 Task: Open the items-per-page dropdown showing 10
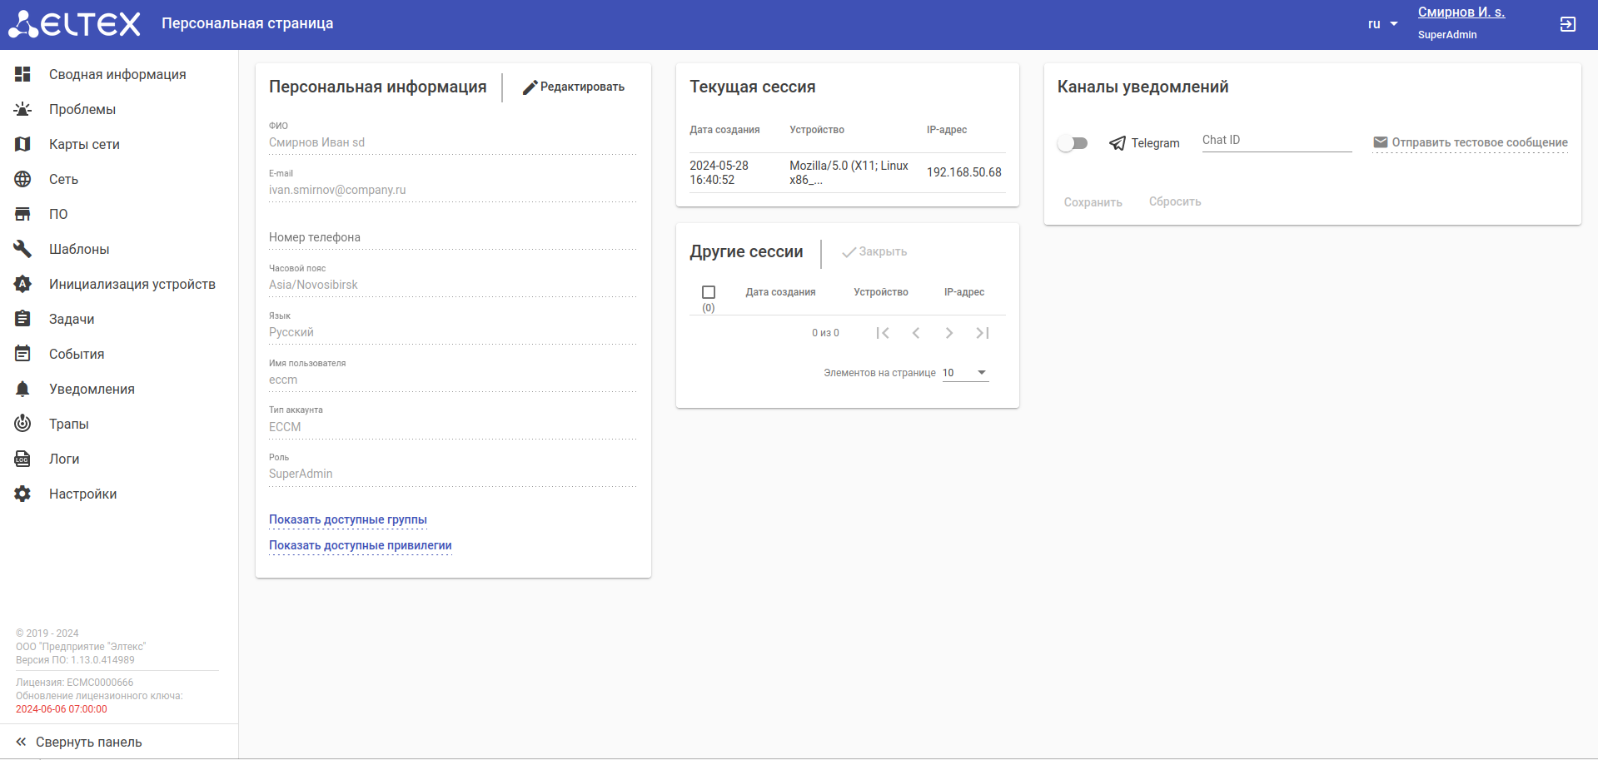pos(965,373)
